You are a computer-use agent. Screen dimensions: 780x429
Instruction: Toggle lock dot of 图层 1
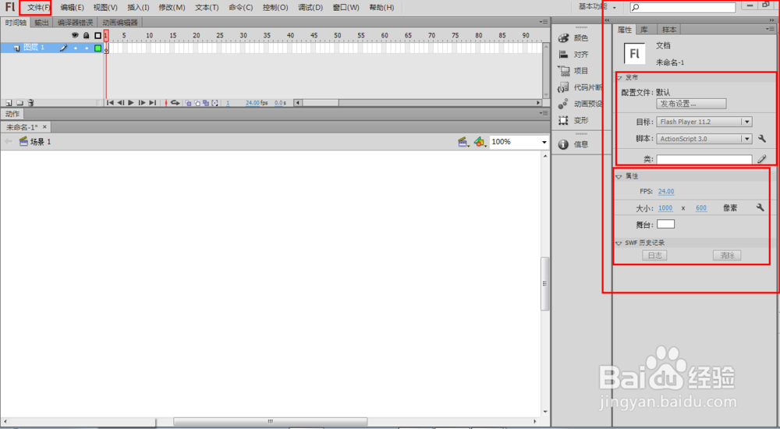pos(87,48)
